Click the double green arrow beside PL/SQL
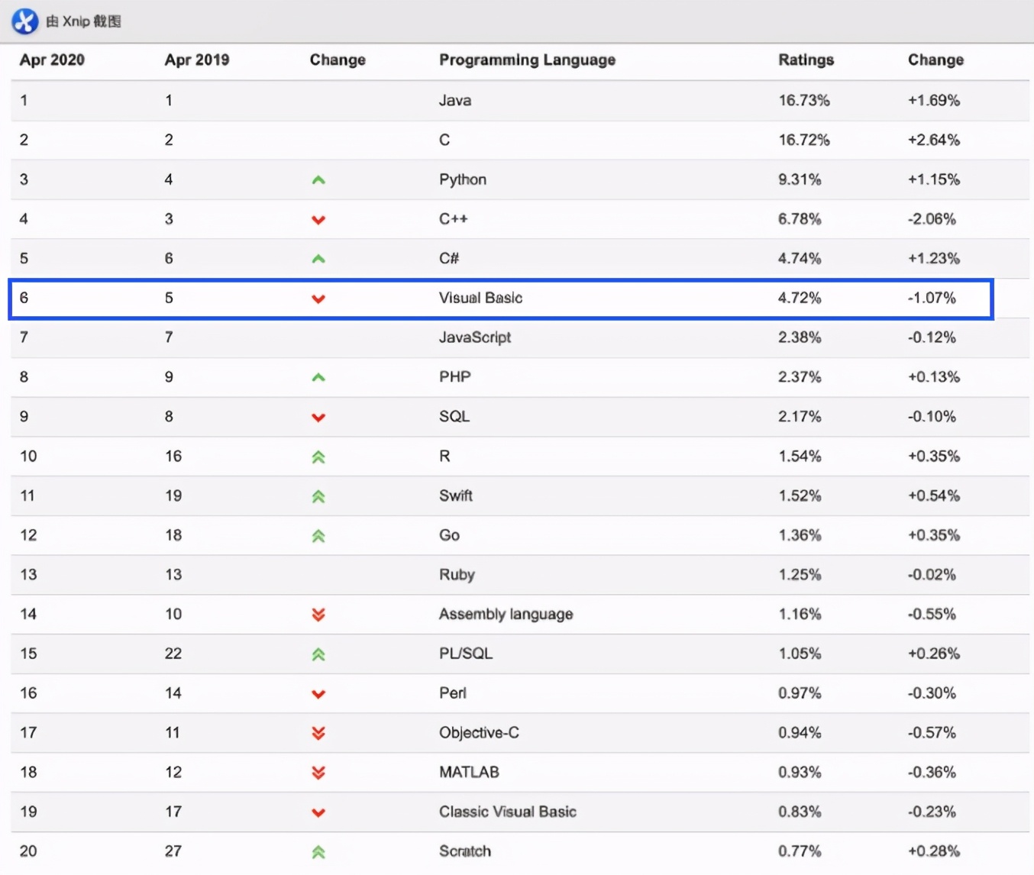The image size is (1034, 875). [x=318, y=654]
